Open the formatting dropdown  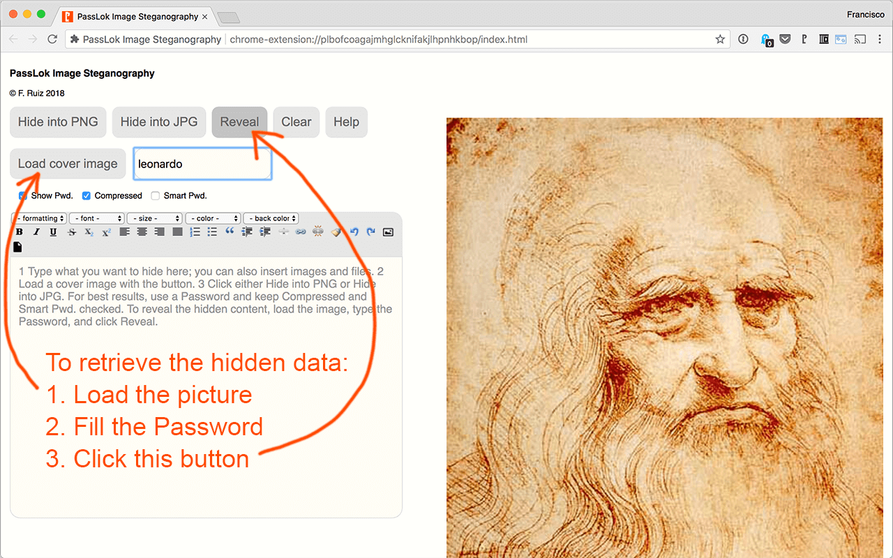click(x=40, y=218)
